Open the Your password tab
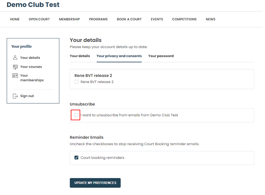 [161, 56]
